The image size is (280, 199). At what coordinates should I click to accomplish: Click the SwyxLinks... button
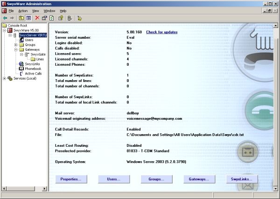[x=242, y=179]
